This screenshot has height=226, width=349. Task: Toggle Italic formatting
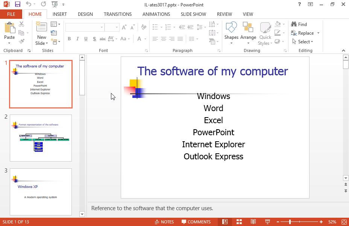coord(77,39)
